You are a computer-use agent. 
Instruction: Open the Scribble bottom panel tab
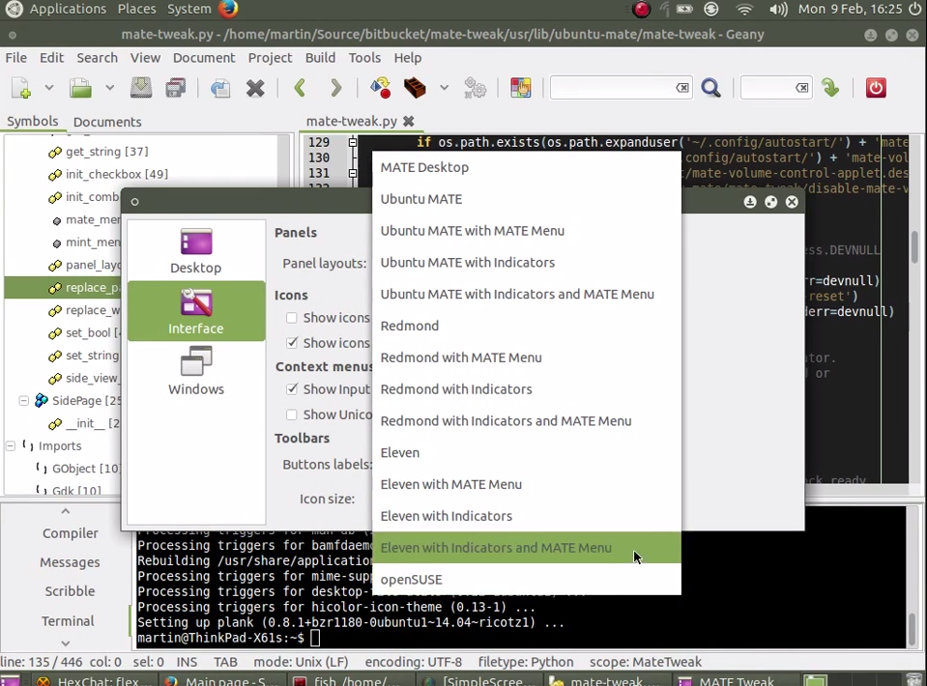(70, 591)
